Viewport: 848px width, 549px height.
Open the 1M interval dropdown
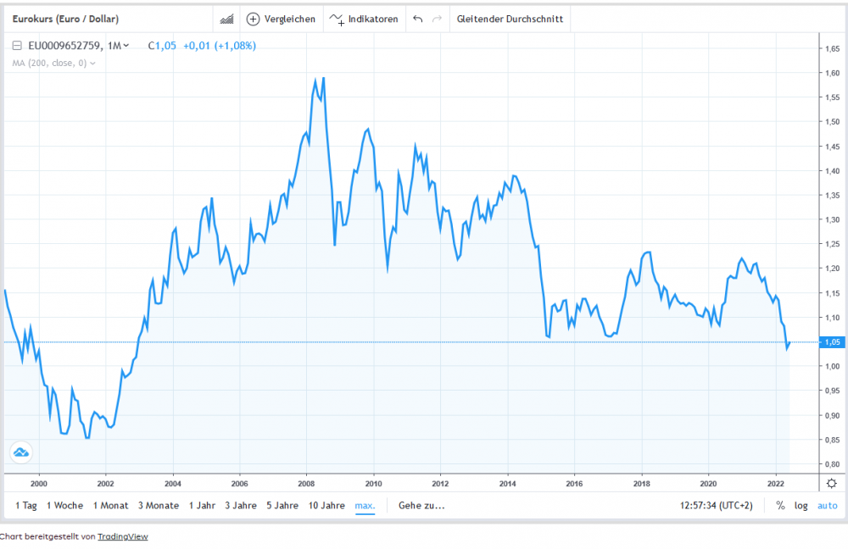point(118,46)
